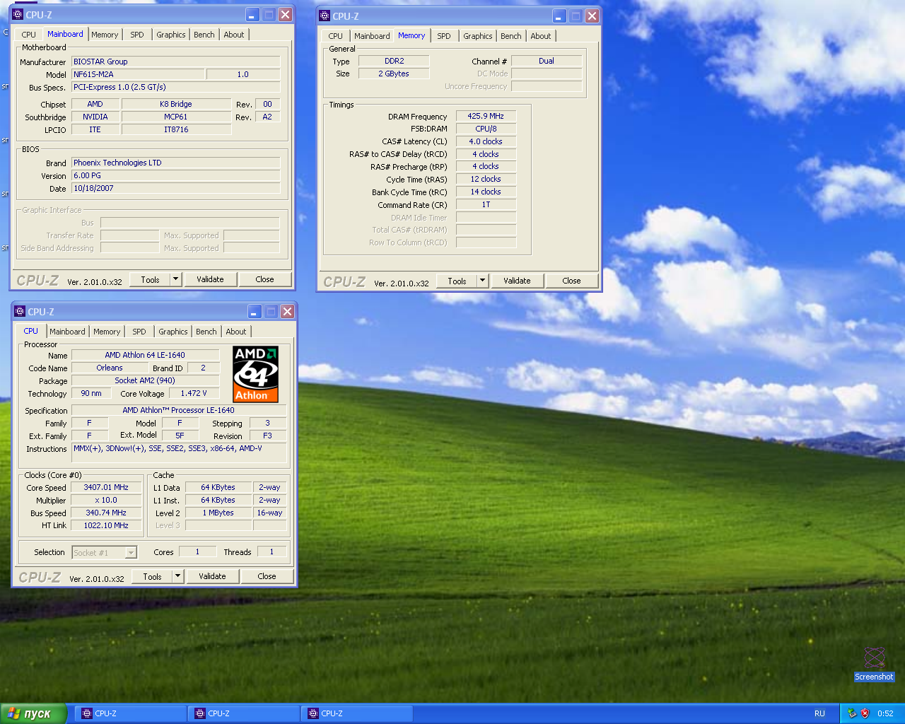Click Validate in Memory window
The height and width of the screenshot is (724, 905).
pos(517,281)
